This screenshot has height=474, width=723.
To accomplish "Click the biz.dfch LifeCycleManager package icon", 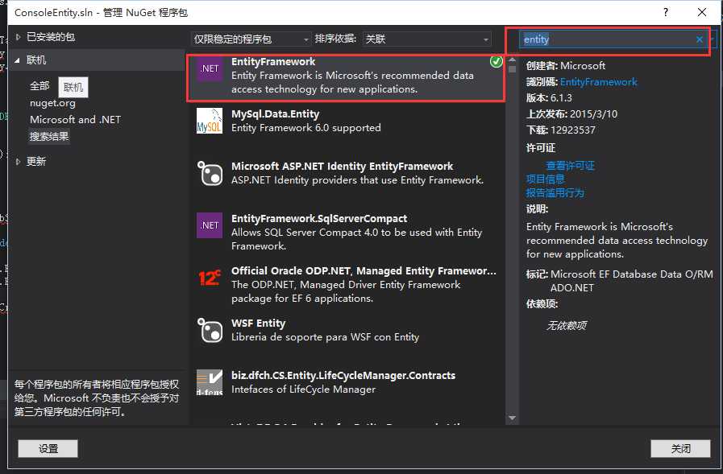I will pyautogui.click(x=210, y=382).
